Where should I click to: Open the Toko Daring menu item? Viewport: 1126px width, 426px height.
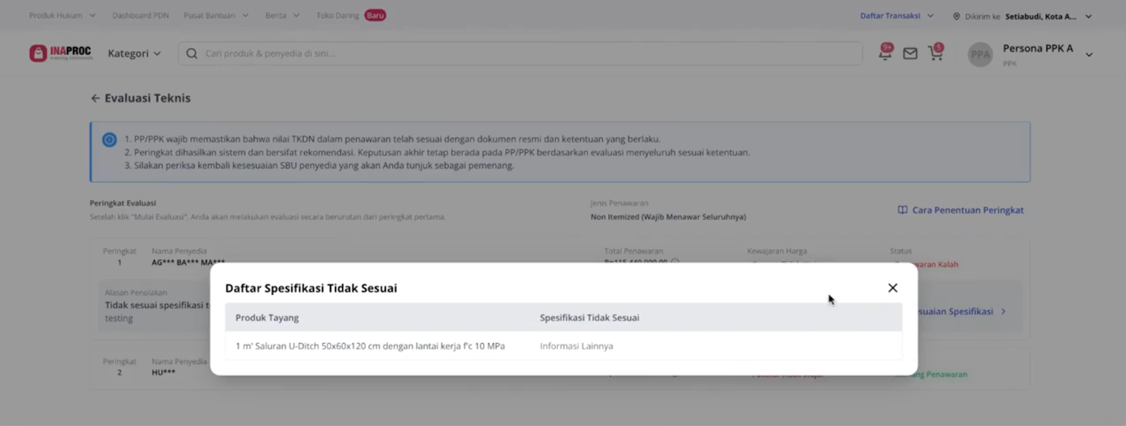pyautogui.click(x=350, y=15)
